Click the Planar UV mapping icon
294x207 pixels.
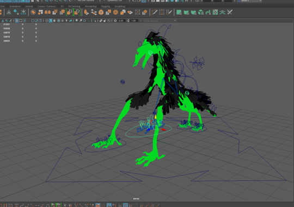[179, 13]
